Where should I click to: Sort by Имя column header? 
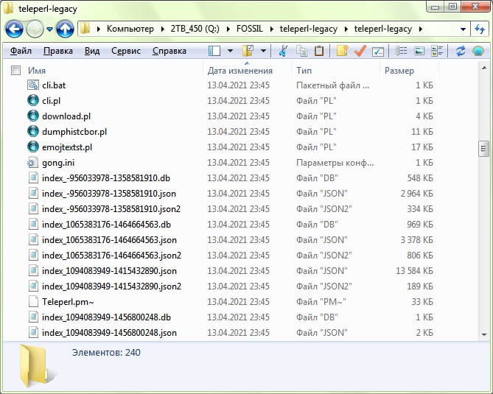pos(37,71)
